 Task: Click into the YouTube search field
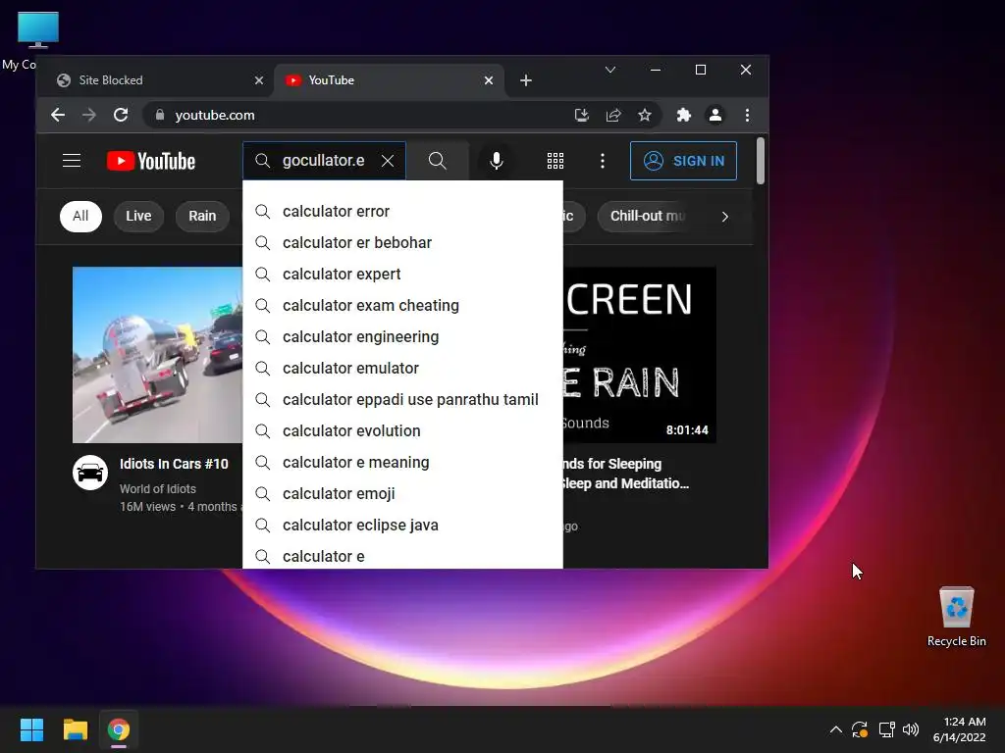324,161
